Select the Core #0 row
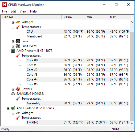The width and height of the screenshot is (135, 132). (78, 60)
